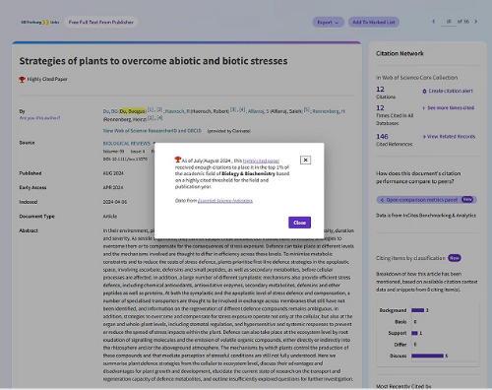Go to next record arrow
The width and height of the screenshot is (492, 390).
tap(476, 22)
